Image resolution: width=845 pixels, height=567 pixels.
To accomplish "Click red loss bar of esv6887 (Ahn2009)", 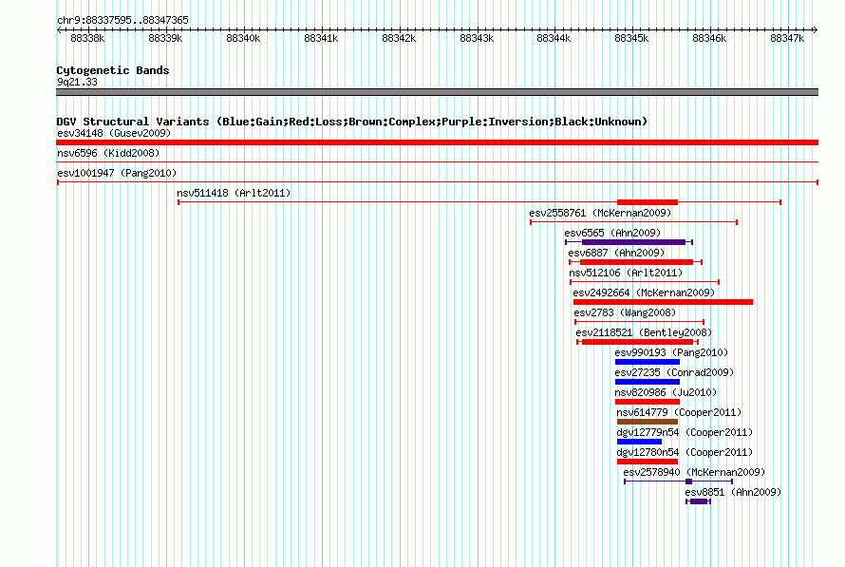I will (x=636, y=262).
